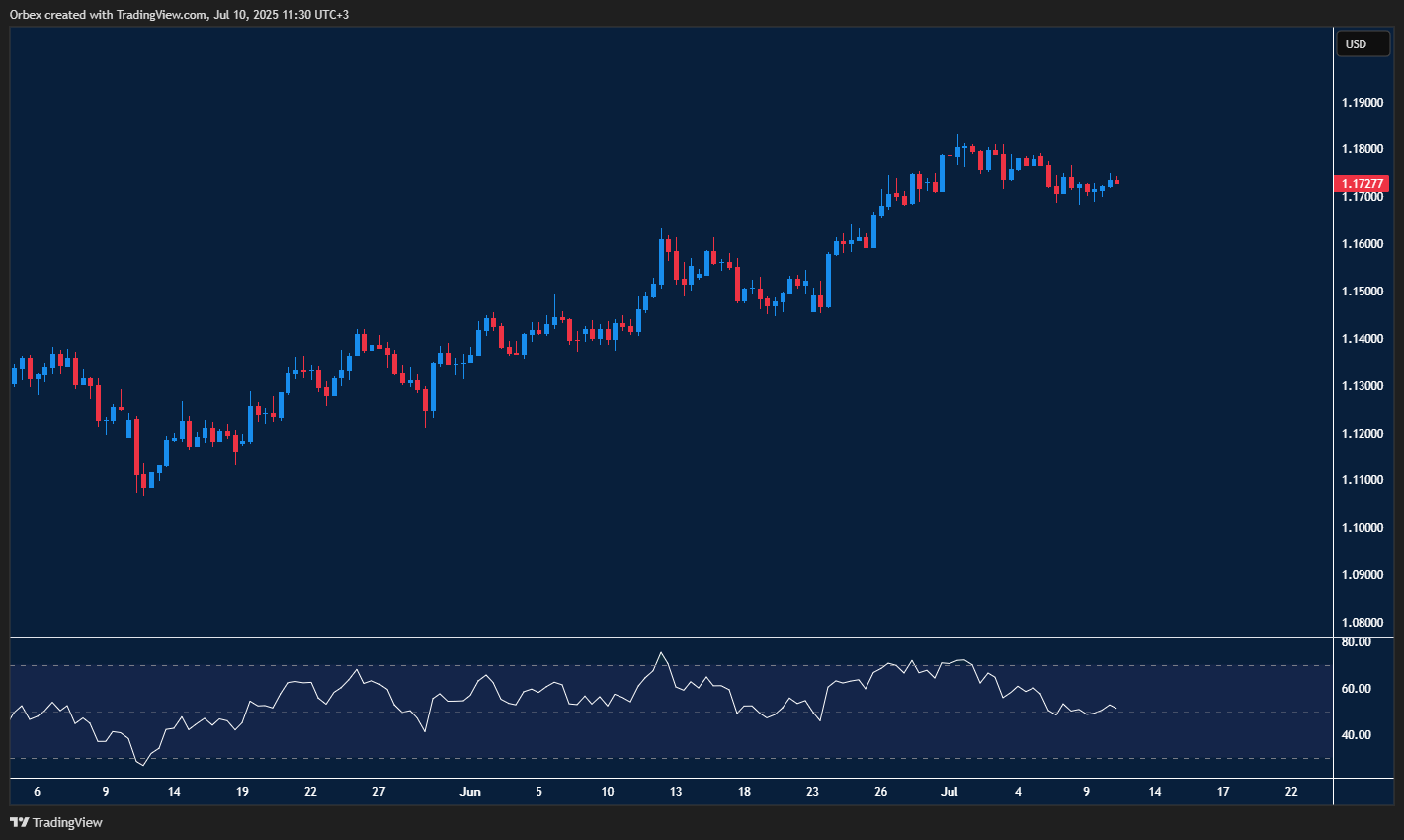This screenshot has height=840, width=1404.
Task: Select the RSI line at its overbought peak
Action: tap(662, 654)
